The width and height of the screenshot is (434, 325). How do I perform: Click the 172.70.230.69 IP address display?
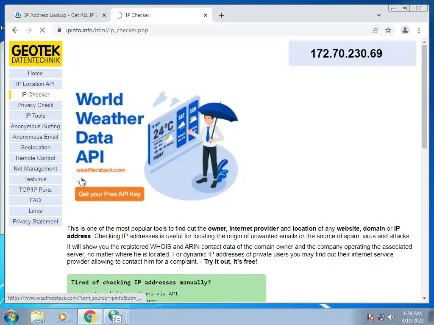(x=352, y=53)
